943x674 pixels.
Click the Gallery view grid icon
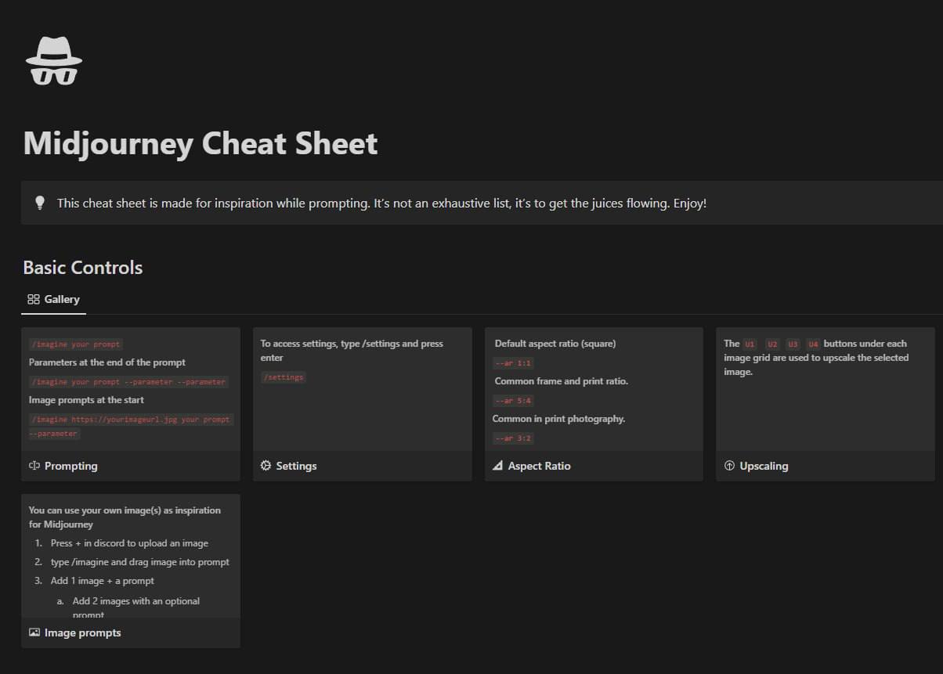[x=33, y=299]
